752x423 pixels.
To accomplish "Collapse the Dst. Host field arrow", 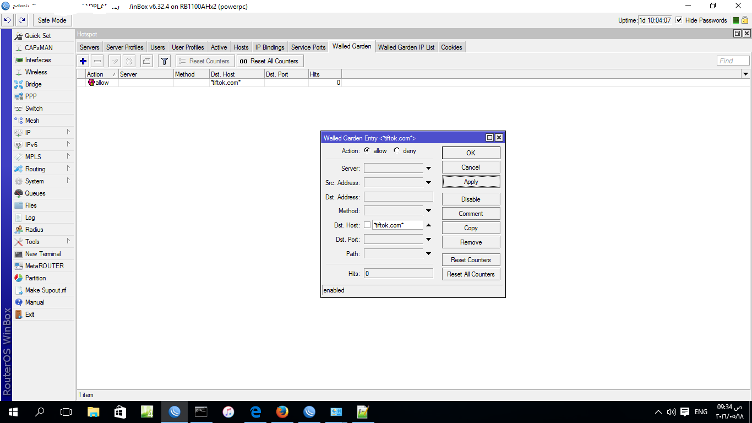I will click(428, 225).
